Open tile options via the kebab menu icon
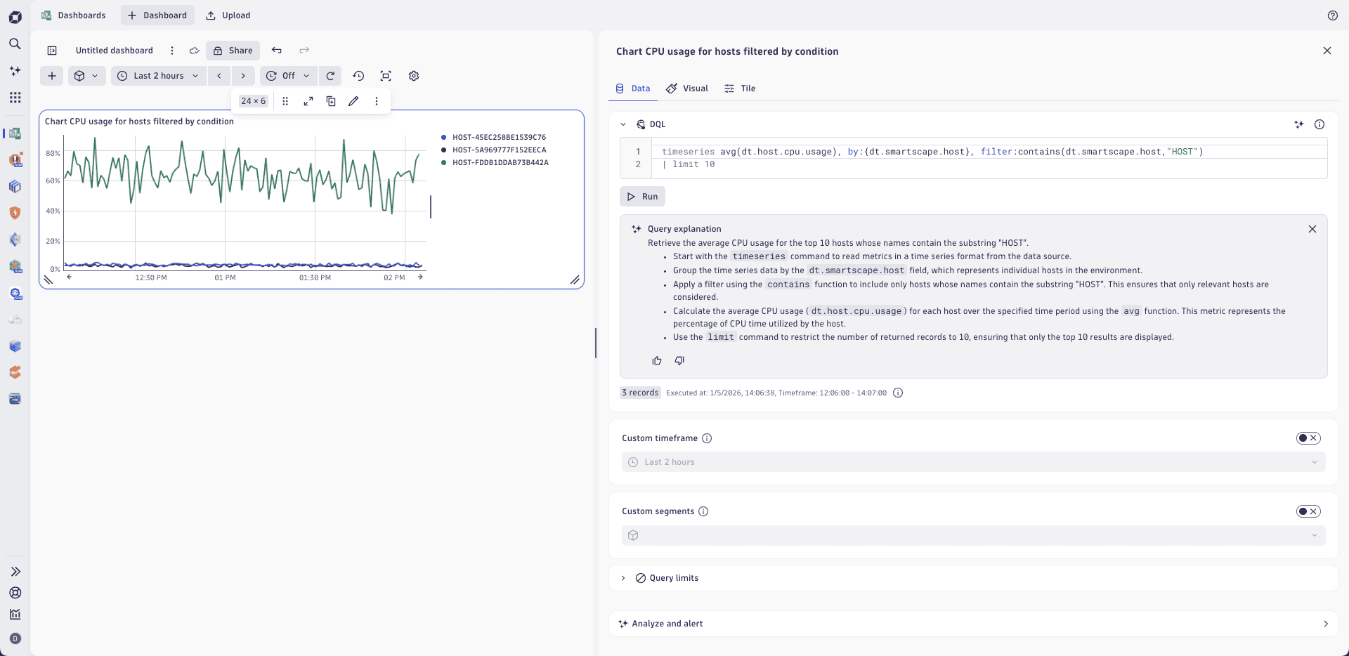Screen dimensions: 1349x656 (377, 101)
